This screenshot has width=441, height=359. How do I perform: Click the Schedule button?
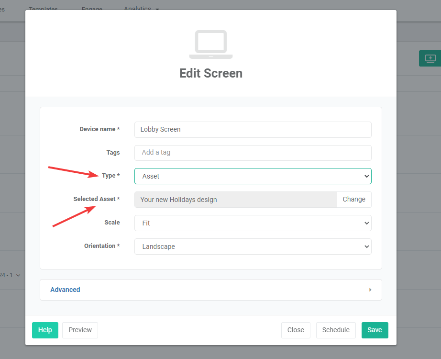pyautogui.click(x=336, y=330)
